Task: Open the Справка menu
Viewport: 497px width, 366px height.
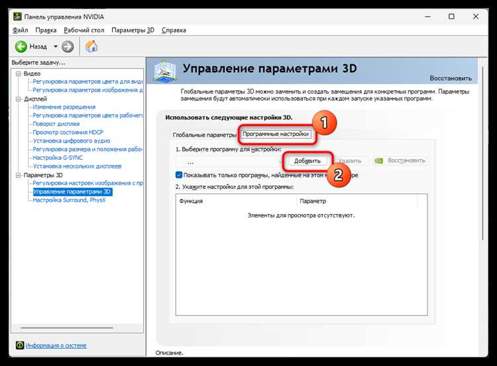Action: point(174,30)
